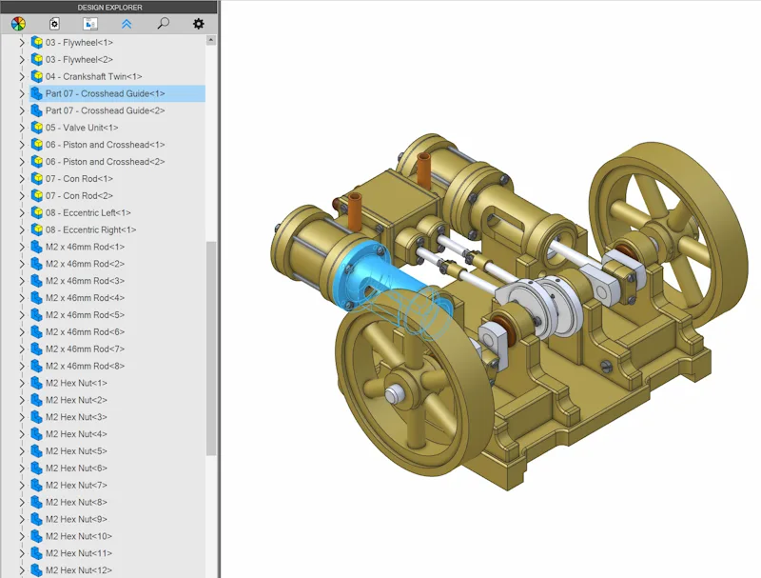Click the part icon for Part 07 - Crosshead Guide<2>
Viewport: 761px width, 578px height.
36,110
